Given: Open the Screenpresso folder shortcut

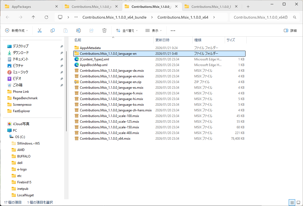Looking at the screenshot, I should coord(22,105).
